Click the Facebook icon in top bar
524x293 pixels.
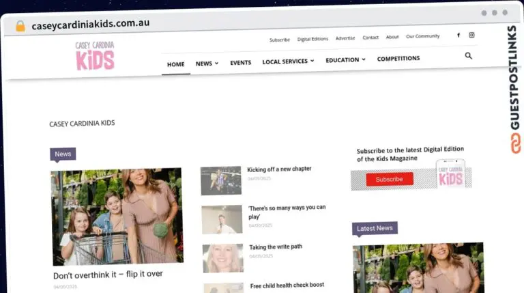coord(458,35)
